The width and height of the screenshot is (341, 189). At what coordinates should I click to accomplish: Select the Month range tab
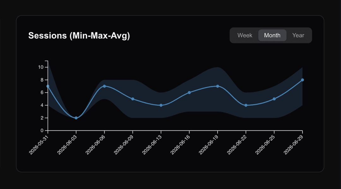coord(272,35)
